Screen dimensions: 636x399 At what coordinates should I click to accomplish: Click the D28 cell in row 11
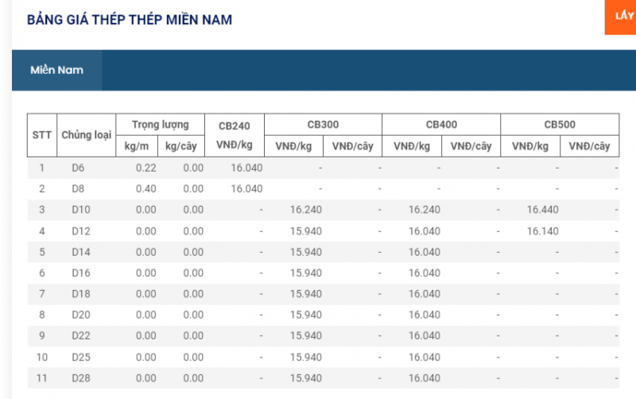[81, 378]
